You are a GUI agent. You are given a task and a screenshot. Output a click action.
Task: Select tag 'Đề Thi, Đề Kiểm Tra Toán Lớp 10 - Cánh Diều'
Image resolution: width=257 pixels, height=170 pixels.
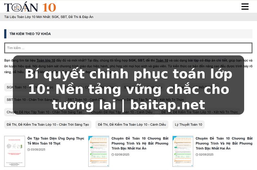132,125
